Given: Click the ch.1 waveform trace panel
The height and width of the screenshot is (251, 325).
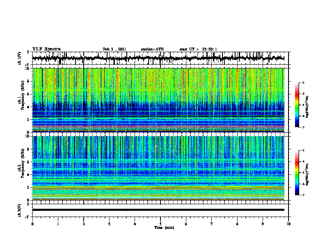Looking at the screenshot, I should [x=160, y=58].
